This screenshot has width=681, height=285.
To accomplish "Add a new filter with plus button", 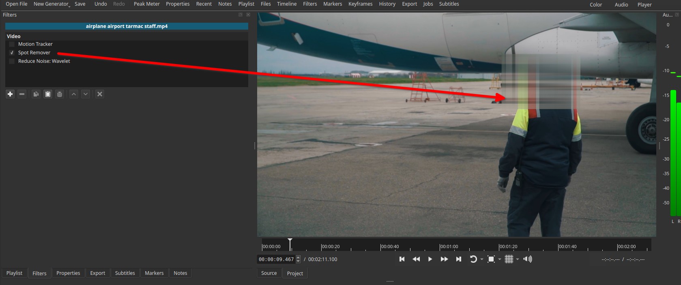I will [10, 94].
